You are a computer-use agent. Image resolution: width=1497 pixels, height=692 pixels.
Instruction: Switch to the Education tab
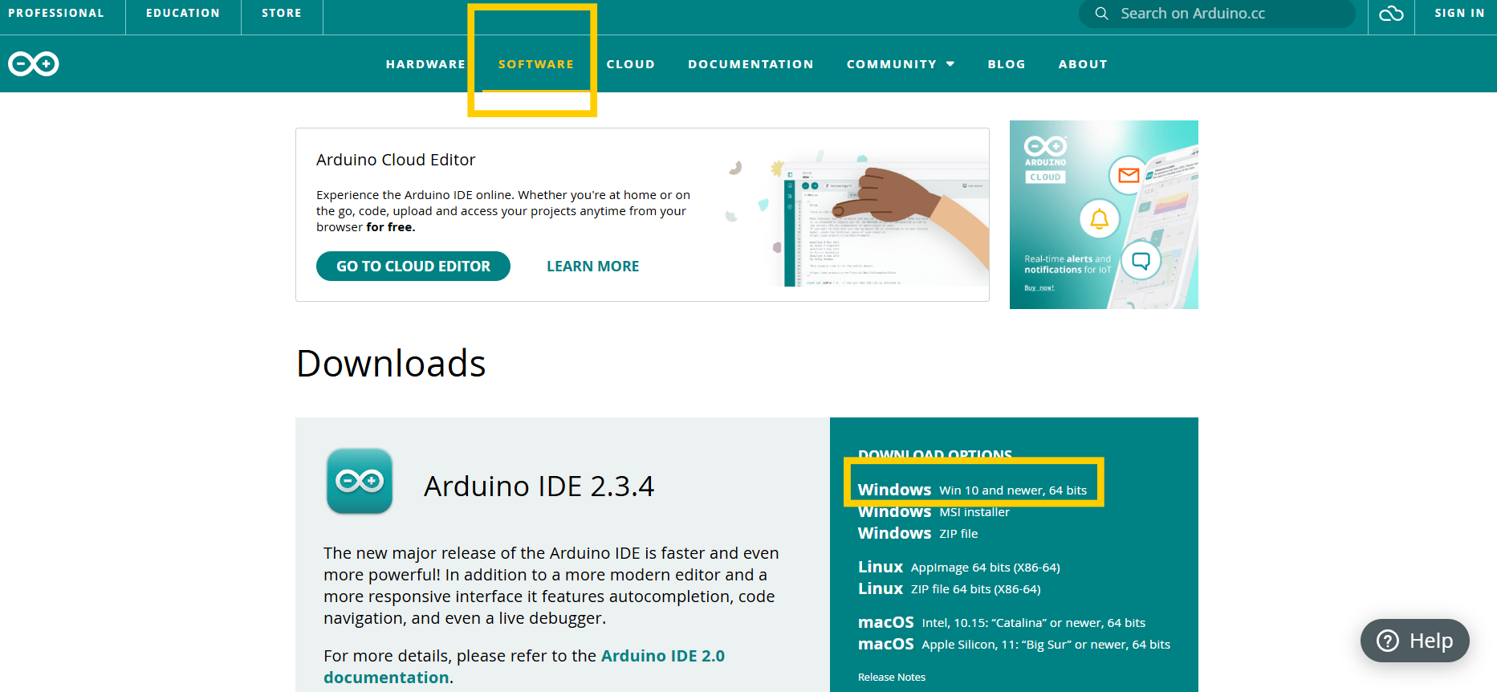[x=183, y=14]
